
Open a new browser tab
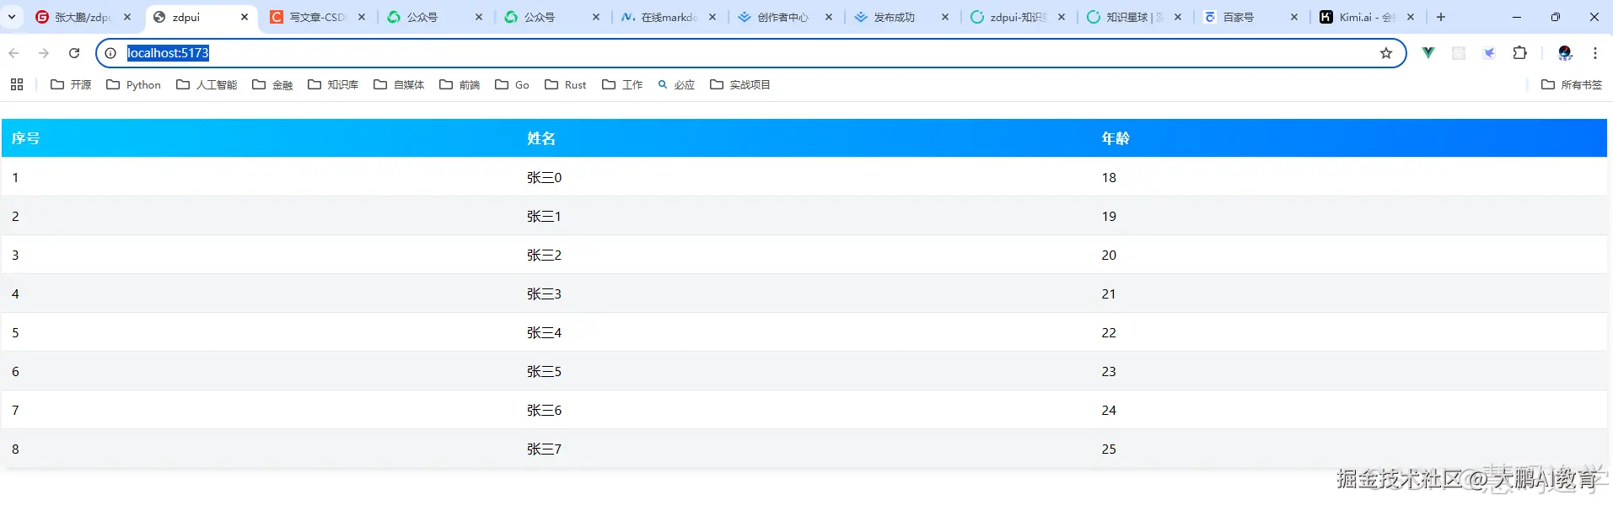click(x=1441, y=17)
